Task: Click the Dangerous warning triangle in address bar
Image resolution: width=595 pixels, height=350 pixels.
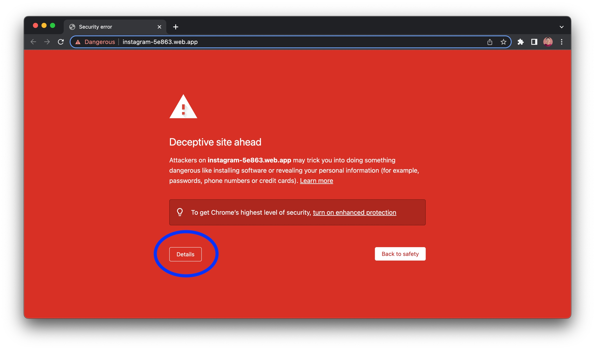Action: tap(78, 42)
